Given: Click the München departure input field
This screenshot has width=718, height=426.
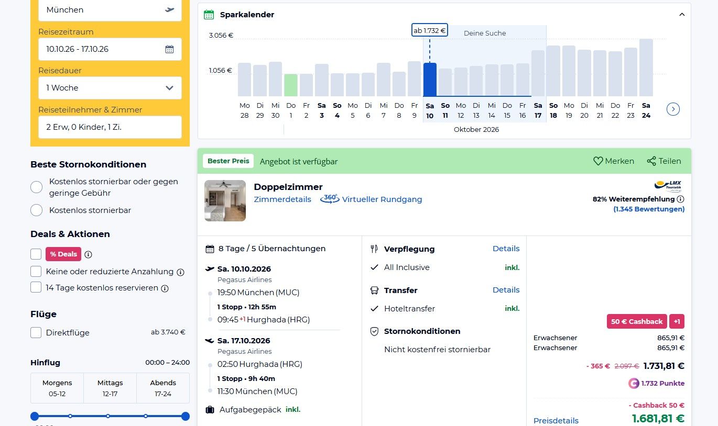Looking at the screenshot, I should (110, 10).
